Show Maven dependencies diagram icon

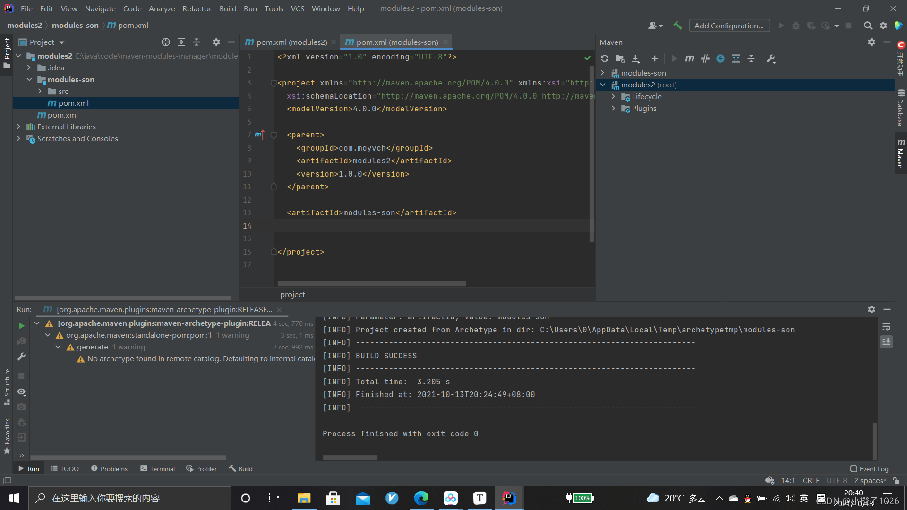tap(736, 59)
